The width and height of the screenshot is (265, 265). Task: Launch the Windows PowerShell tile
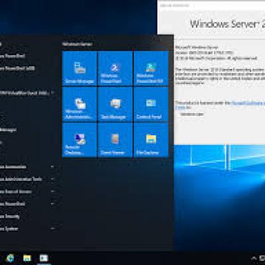(115, 68)
